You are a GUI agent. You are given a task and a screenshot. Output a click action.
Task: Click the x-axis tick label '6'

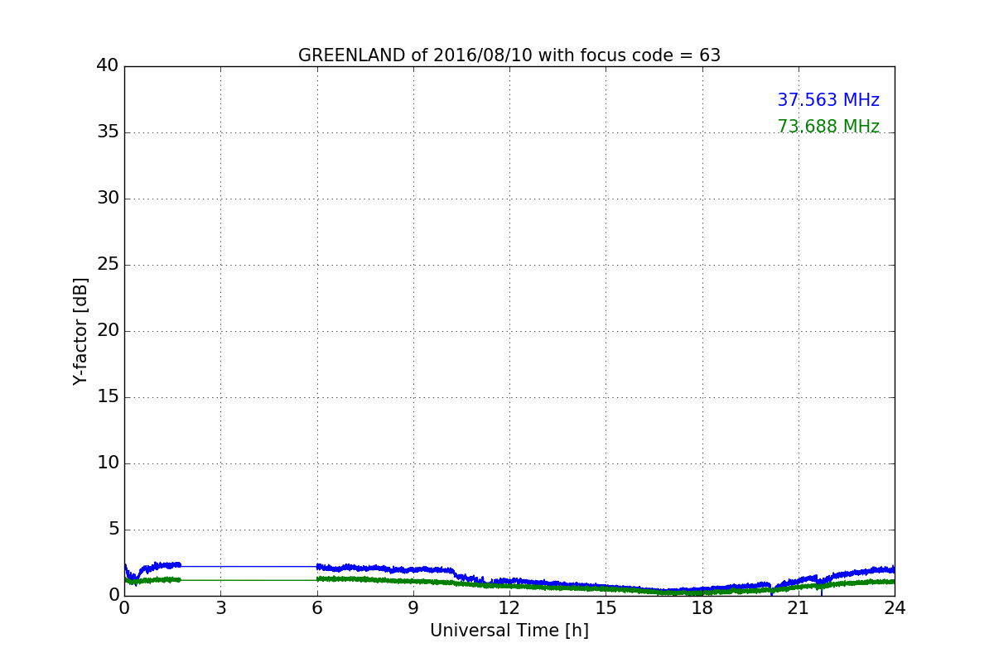[316, 608]
